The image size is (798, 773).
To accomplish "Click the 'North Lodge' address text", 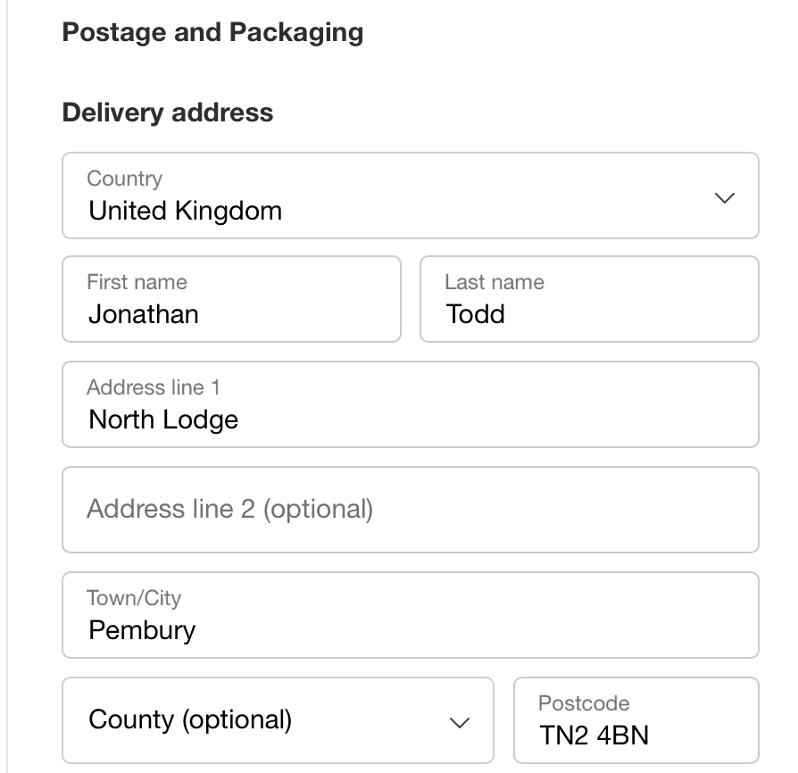I will click(163, 420).
